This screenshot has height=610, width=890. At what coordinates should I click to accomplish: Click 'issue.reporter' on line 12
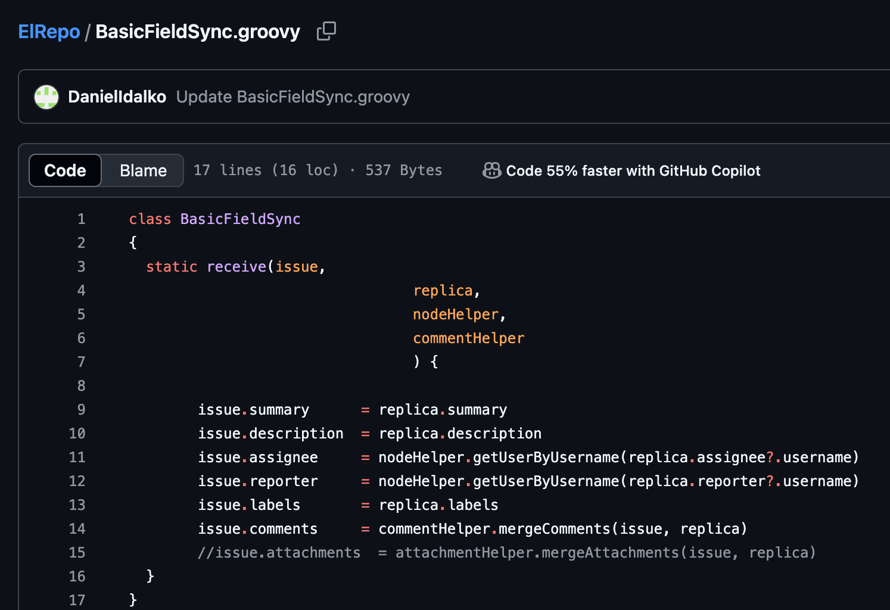(x=258, y=481)
